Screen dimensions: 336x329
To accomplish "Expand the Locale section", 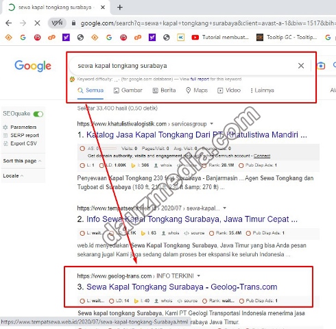I will (x=13, y=175).
